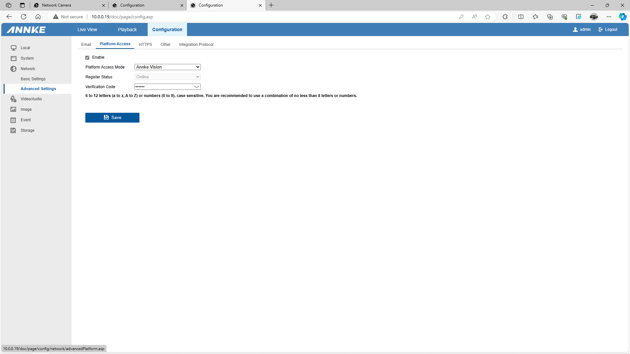Click the Logout link
The height and width of the screenshot is (354, 630).
pos(608,29)
